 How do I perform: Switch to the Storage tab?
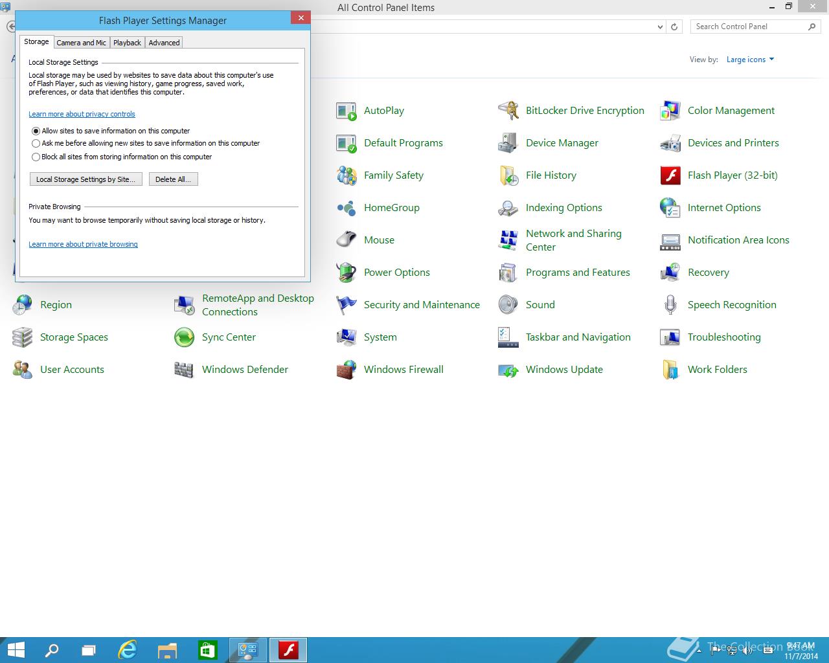coord(36,41)
